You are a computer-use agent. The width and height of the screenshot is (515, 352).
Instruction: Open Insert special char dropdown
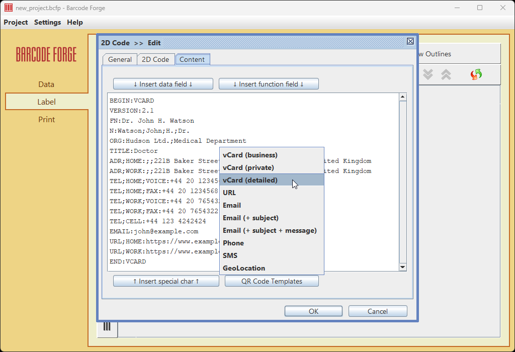pos(166,281)
